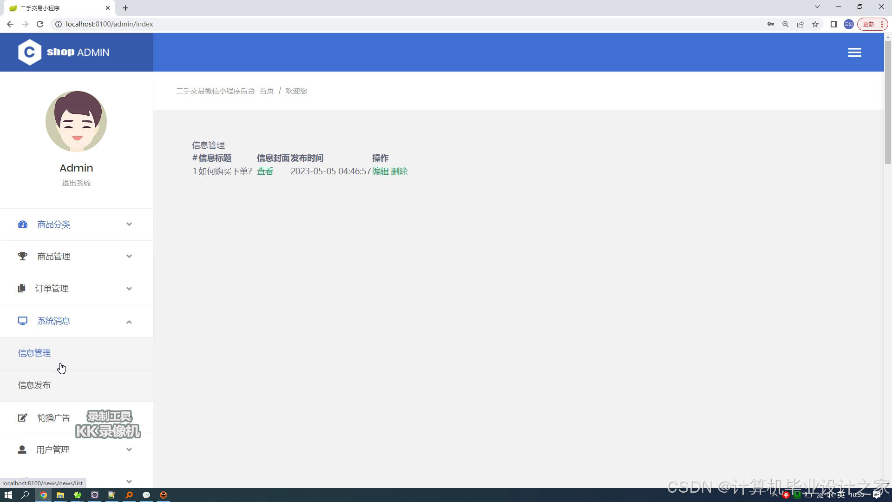Expand the 用户管理 chevron
The image size is (892, 502).
coord(129,449)
